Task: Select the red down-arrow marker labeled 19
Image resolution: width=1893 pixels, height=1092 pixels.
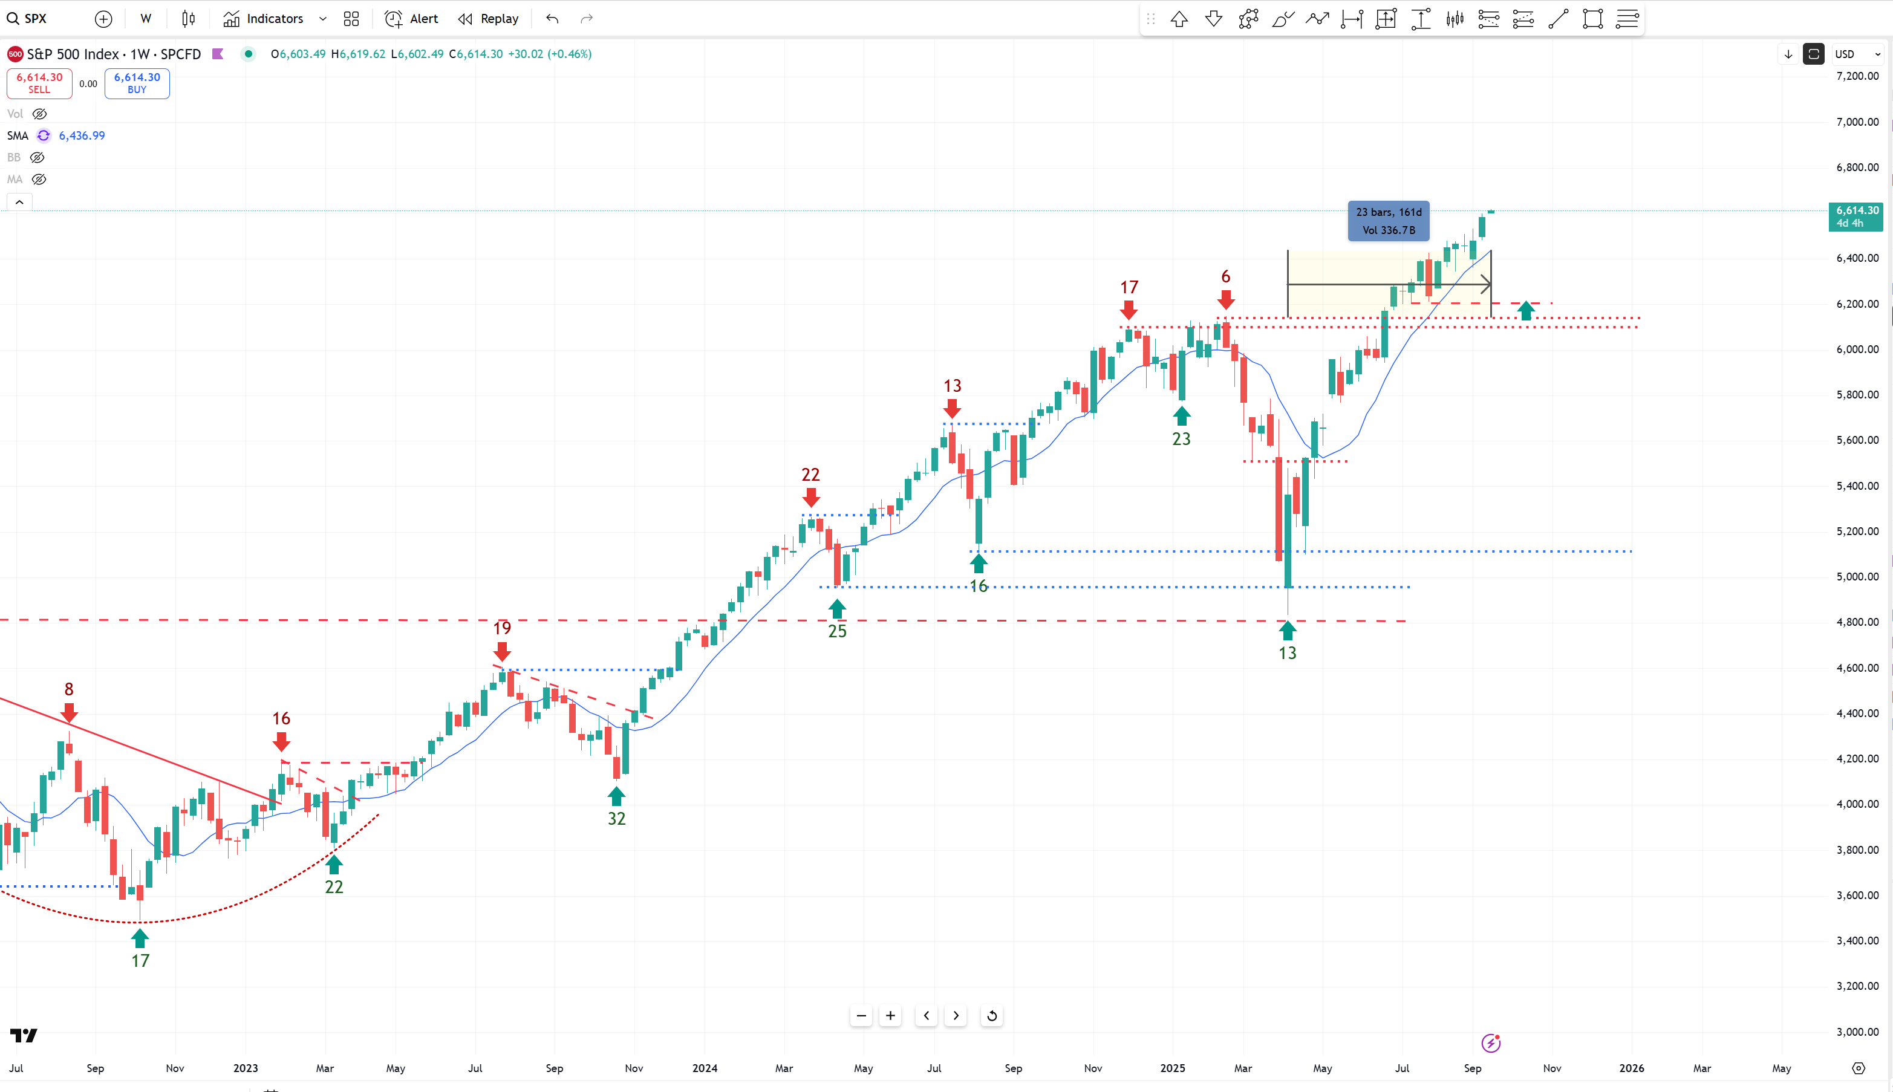Action: tap(502, 651)
